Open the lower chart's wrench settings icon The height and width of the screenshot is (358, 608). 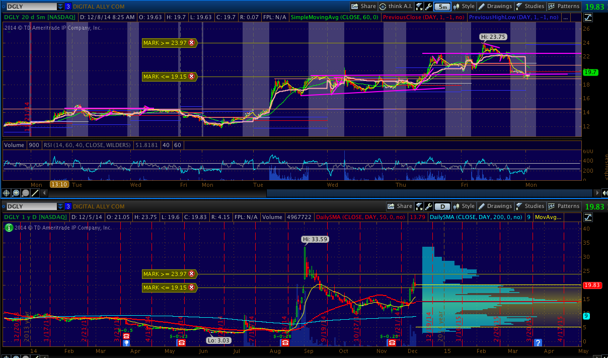point(428,206)
